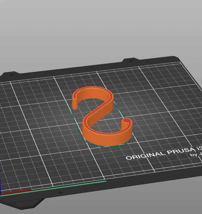202x214 pixels.
Task: Click the red X axis arrow
Action: point(16,191)
